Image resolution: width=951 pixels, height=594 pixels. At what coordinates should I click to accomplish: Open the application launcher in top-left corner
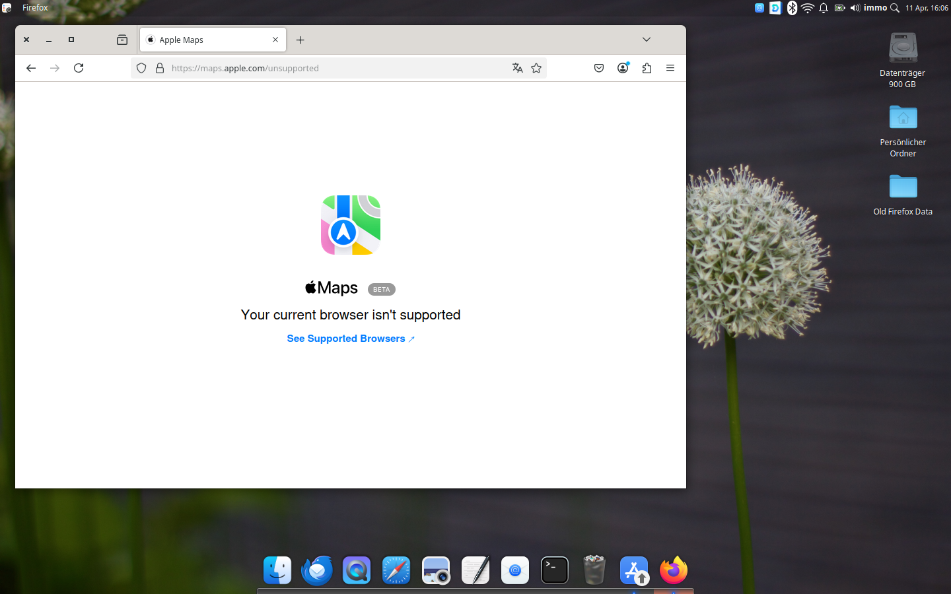(7, 8)
